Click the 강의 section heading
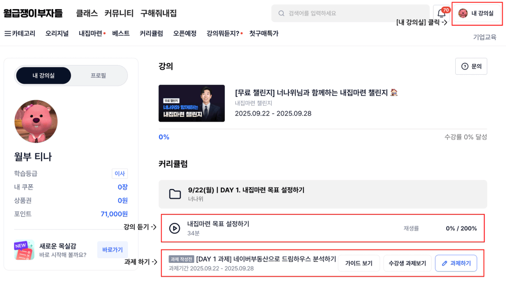Screen dimensions: 506x281 166,66
